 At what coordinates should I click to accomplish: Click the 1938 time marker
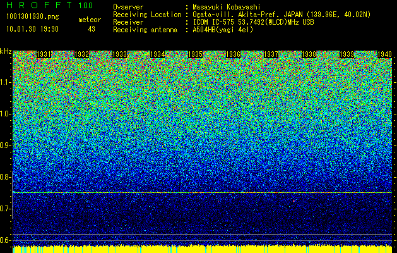[x=309, y=54]
